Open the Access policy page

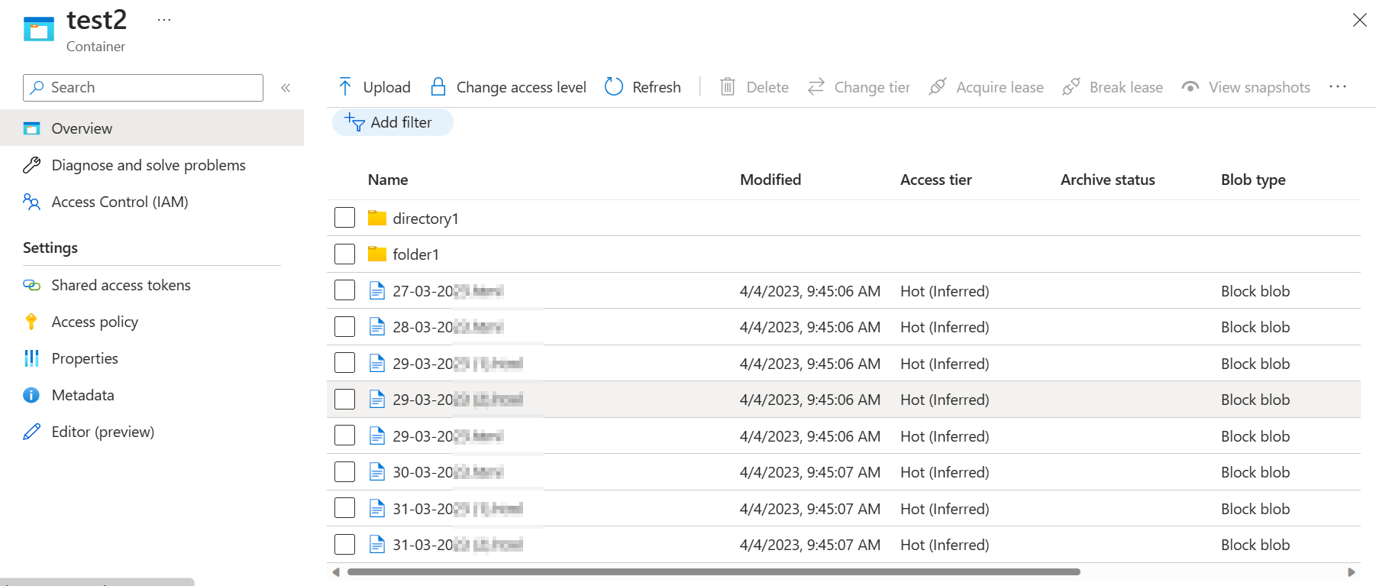[x=95, y=322]
